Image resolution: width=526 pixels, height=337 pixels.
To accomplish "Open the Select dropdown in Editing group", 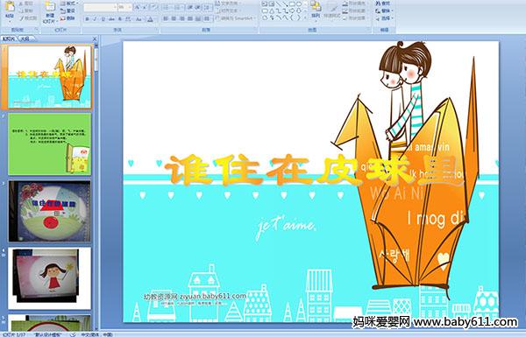I will click(x=385, y=18).
